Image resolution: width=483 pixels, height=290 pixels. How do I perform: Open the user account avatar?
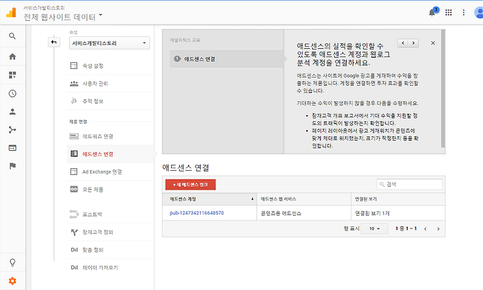[479, 13]
